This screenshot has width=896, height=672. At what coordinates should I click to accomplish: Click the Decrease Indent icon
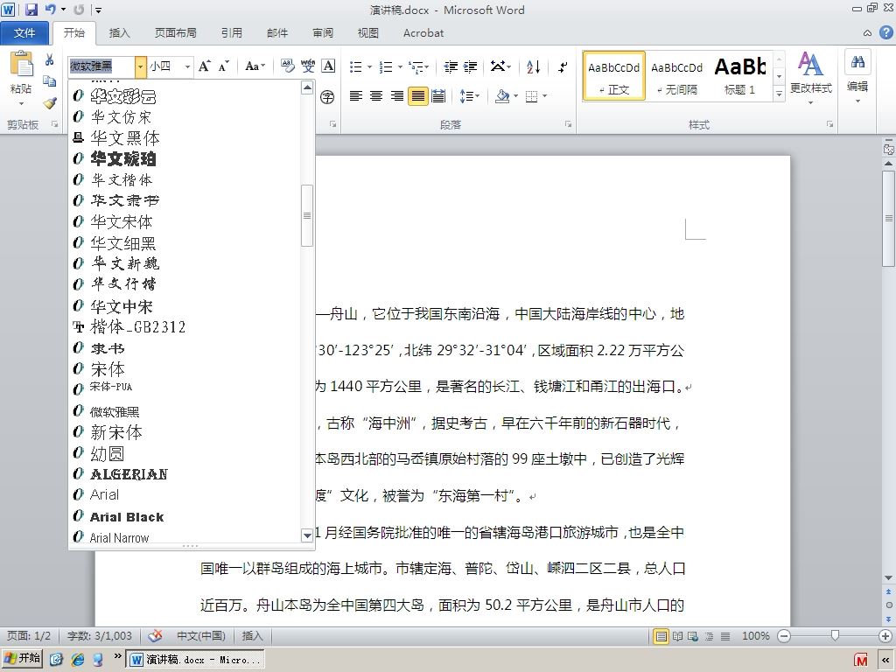(x=451, y=66)
